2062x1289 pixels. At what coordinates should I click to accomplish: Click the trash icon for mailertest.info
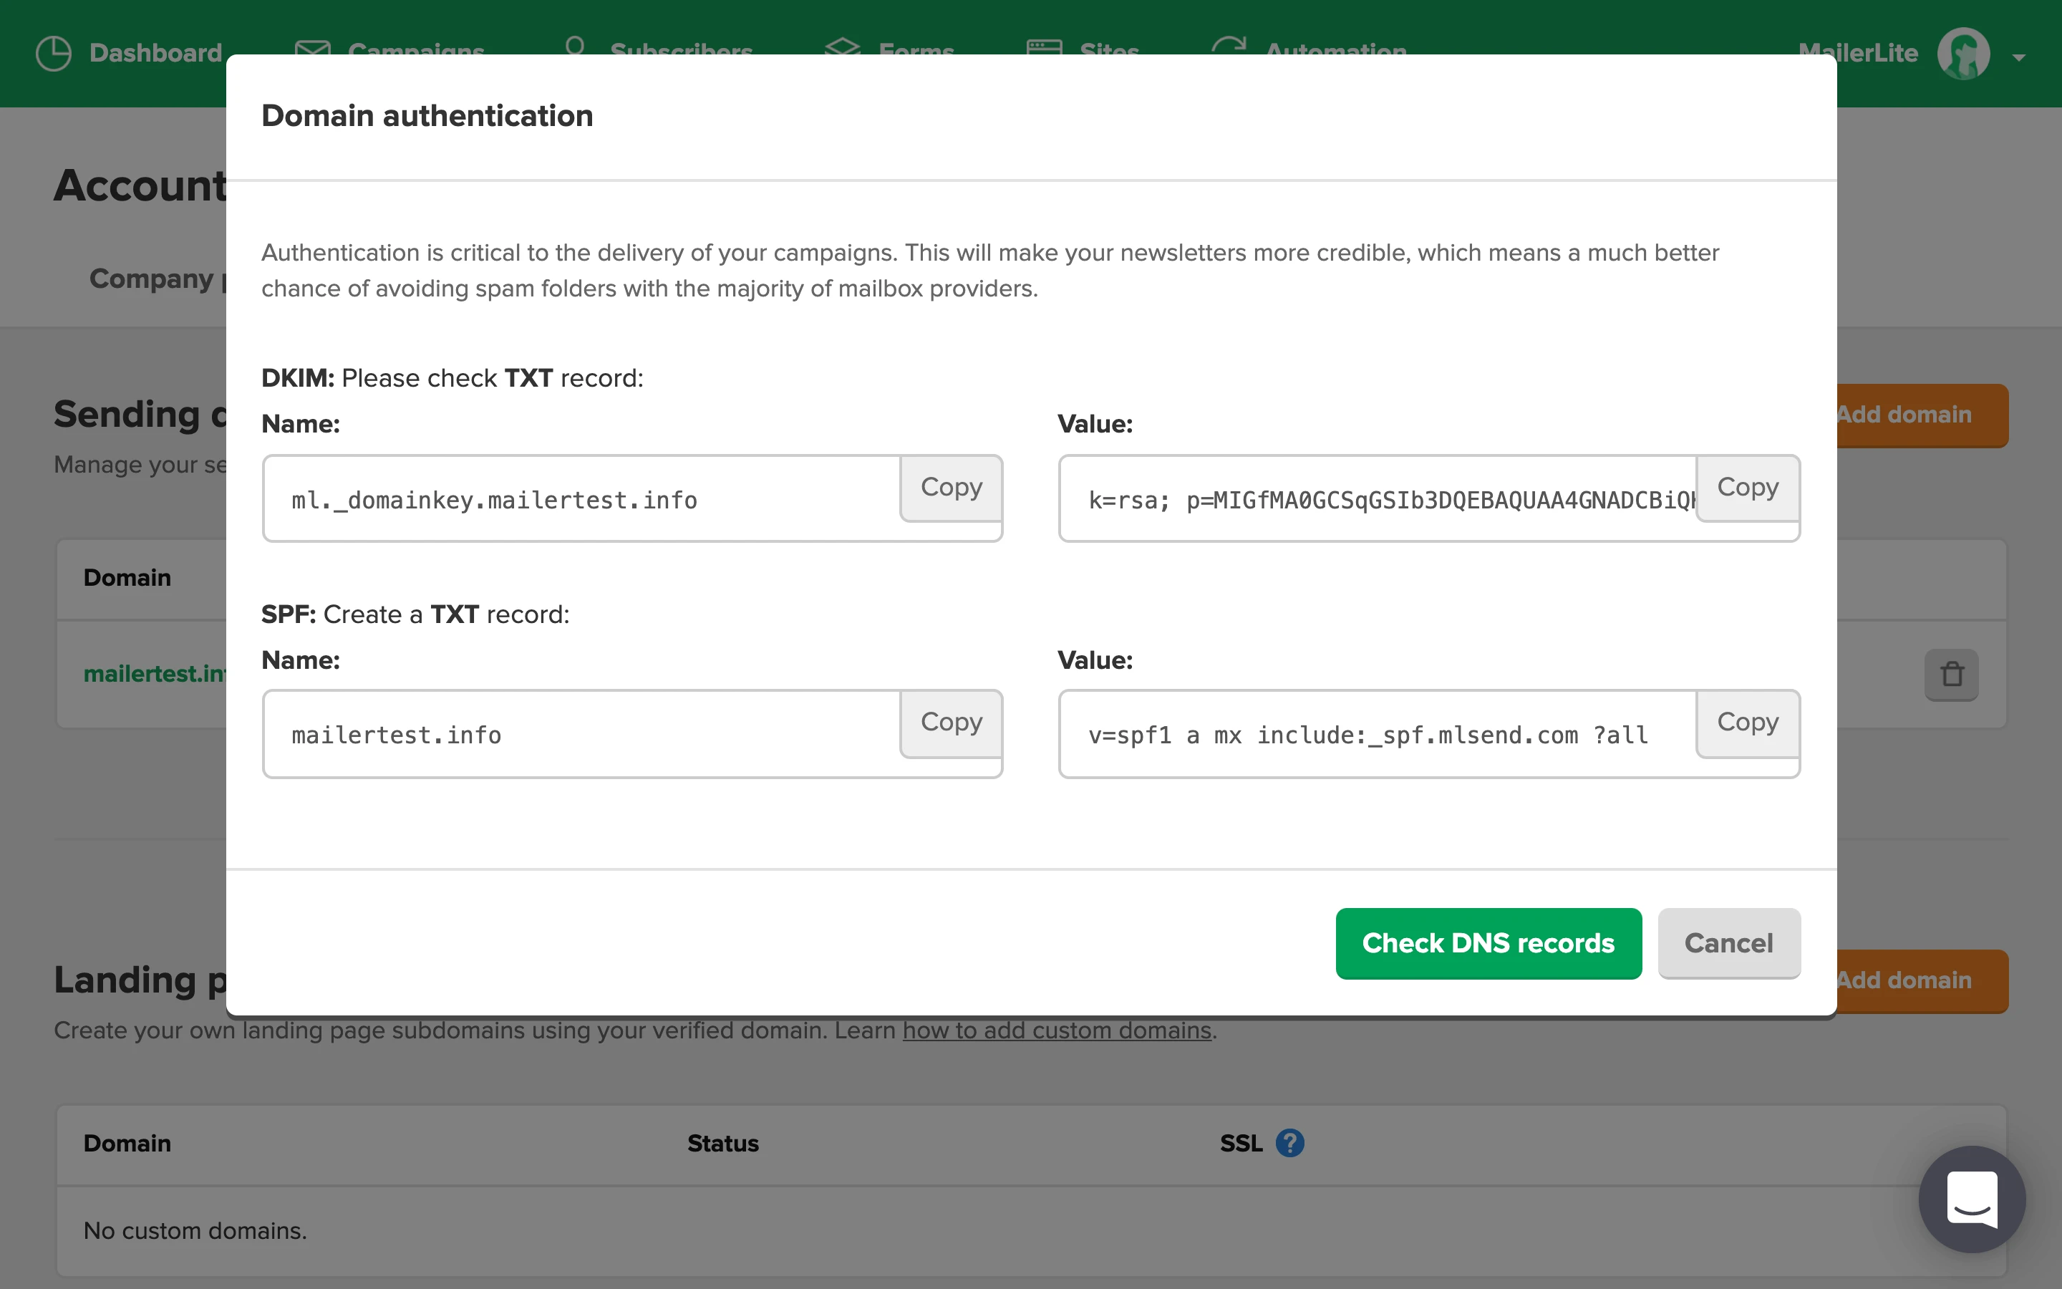coord(1951,675)
